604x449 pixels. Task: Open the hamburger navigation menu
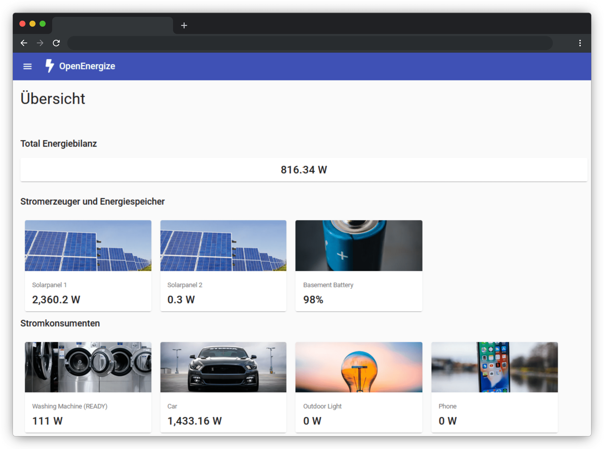pos(27,66)
